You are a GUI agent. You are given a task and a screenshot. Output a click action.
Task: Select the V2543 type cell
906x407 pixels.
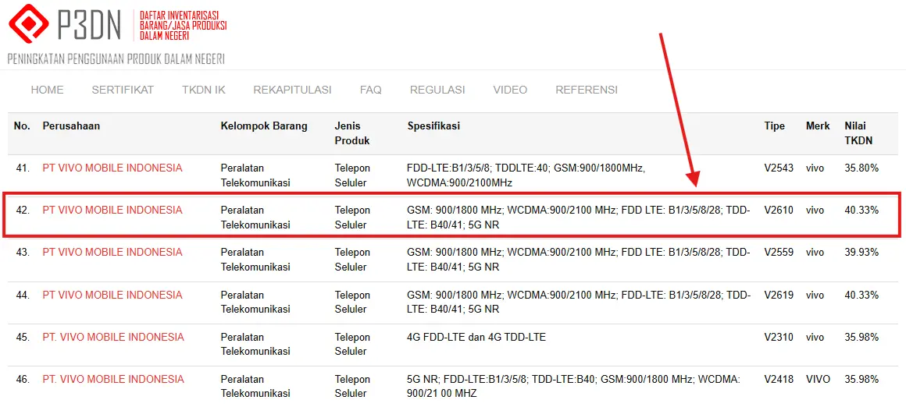coord(779,168)
